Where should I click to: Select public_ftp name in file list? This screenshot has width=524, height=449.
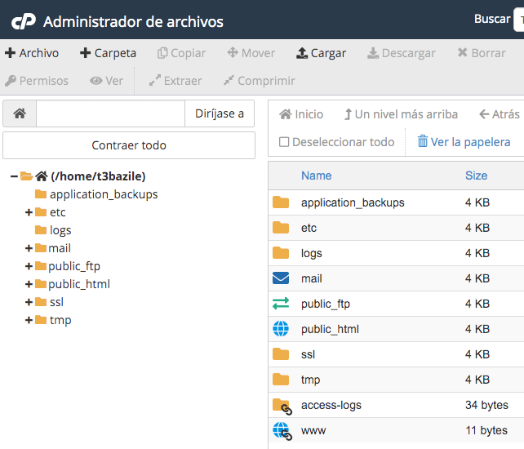point(326,304)
